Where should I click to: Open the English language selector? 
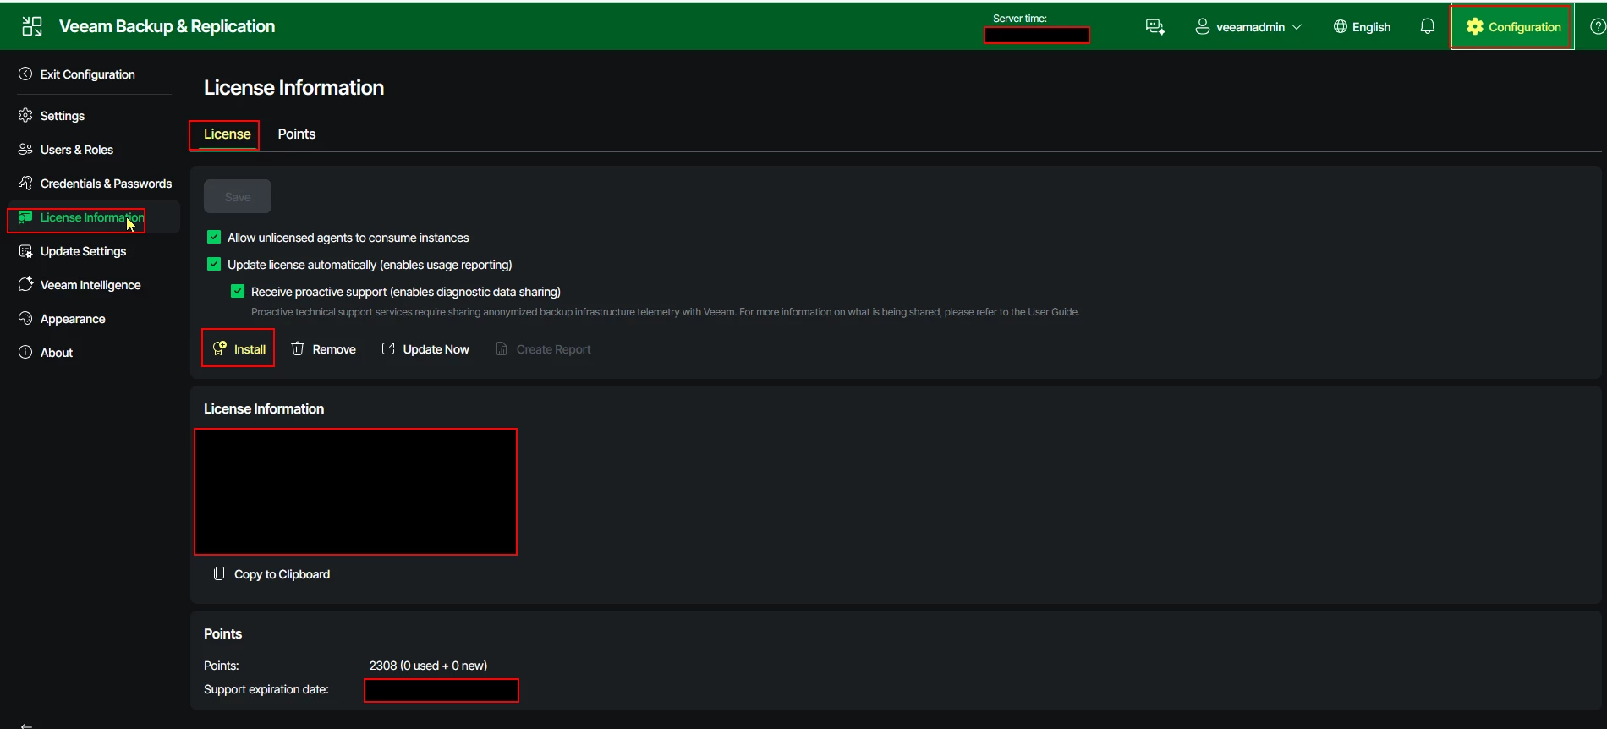pyautogui.click(x=1363, y=27)
